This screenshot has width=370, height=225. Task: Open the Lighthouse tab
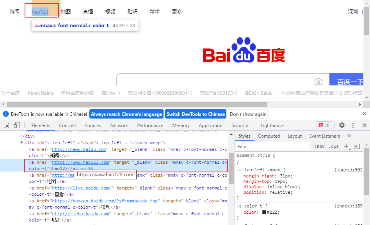pos(272,126)
